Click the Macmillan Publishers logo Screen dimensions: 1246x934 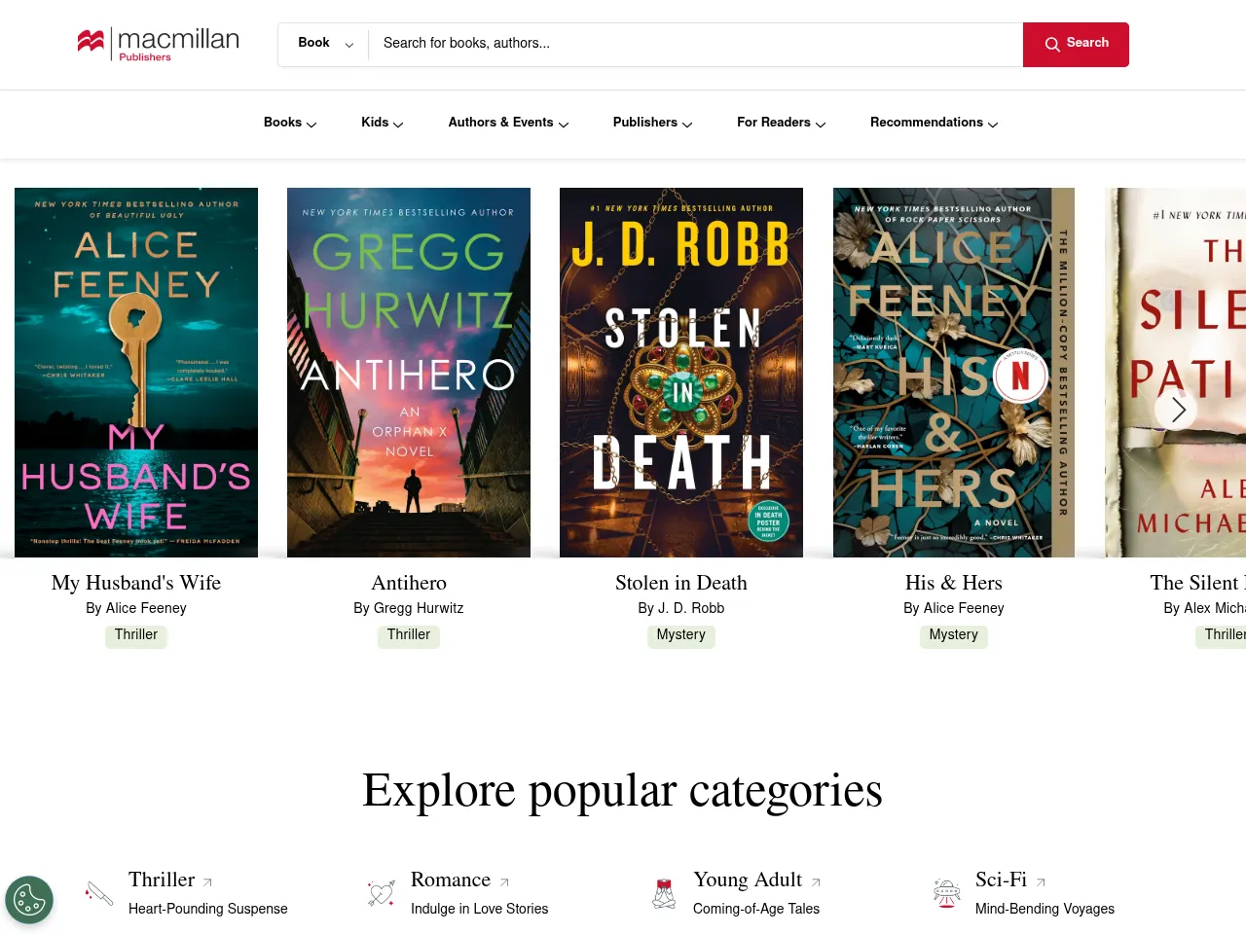[158, 43]
